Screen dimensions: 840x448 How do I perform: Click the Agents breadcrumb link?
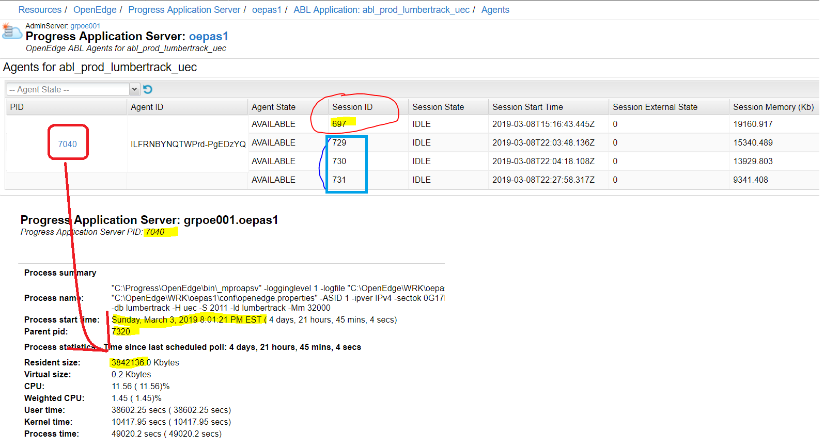click(495, 10)
